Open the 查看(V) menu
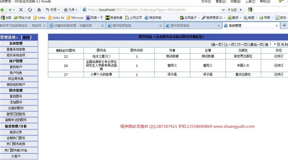 pyautogui.click(x=220, y=1)
